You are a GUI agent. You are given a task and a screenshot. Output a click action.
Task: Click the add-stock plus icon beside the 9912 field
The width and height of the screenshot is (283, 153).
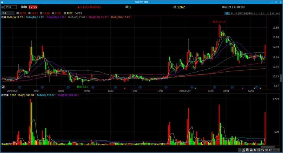pyautogui.click(x=3, y=7)
